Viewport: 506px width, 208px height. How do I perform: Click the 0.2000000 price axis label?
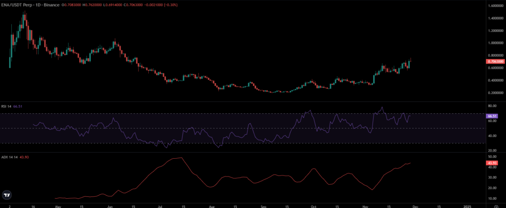pos(496,93)
